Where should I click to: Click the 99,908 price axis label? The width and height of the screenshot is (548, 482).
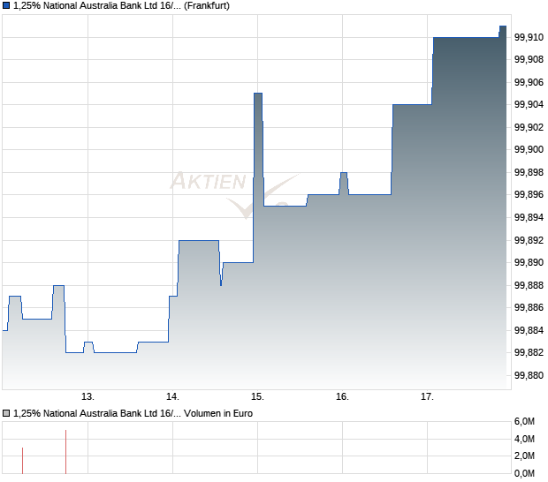529,60
